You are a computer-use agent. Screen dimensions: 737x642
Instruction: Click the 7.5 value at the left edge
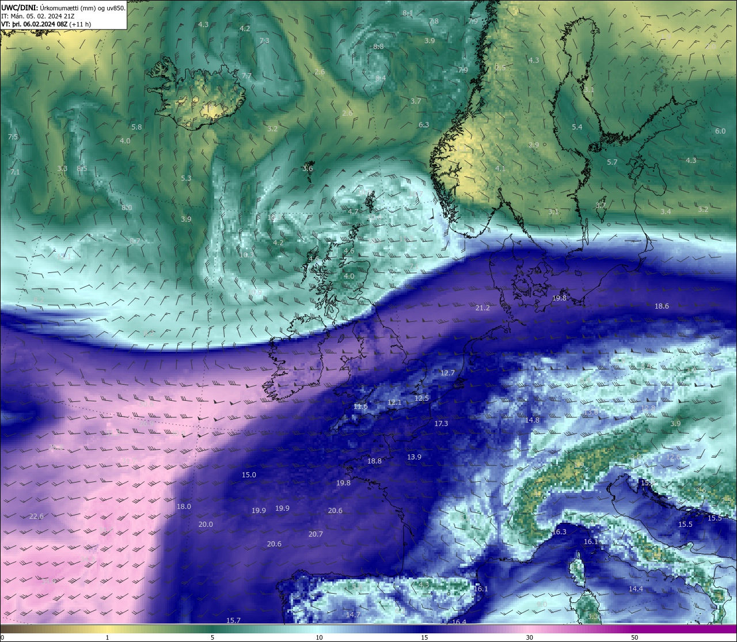click(13, 137)
